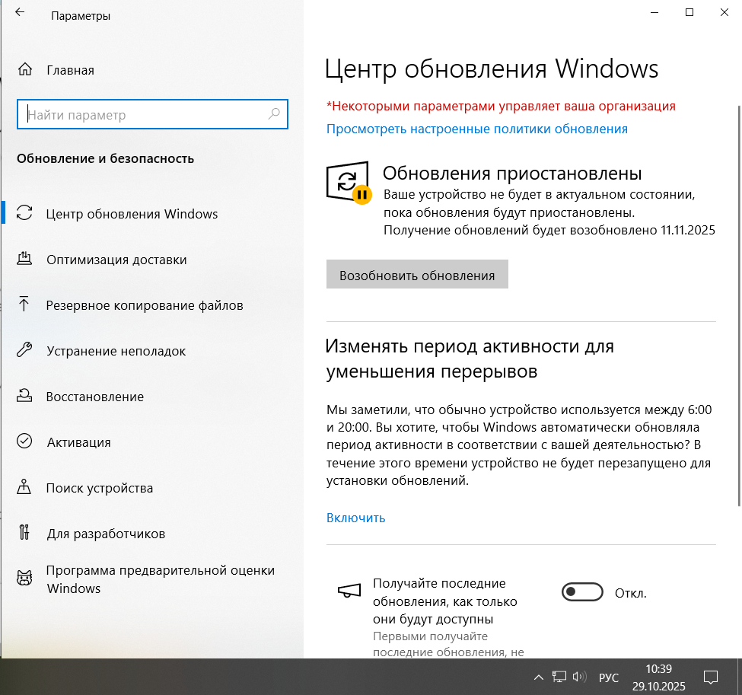
Task: Click the upward arrow icon for Резервное копирование
Action: pyautogui.click(x=24, y=304)
